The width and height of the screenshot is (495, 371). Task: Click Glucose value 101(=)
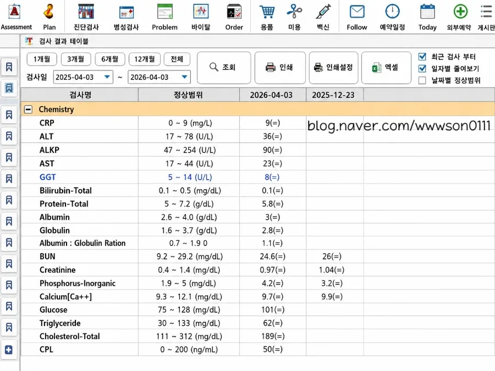pyautogui.click(x=272, y=309)
